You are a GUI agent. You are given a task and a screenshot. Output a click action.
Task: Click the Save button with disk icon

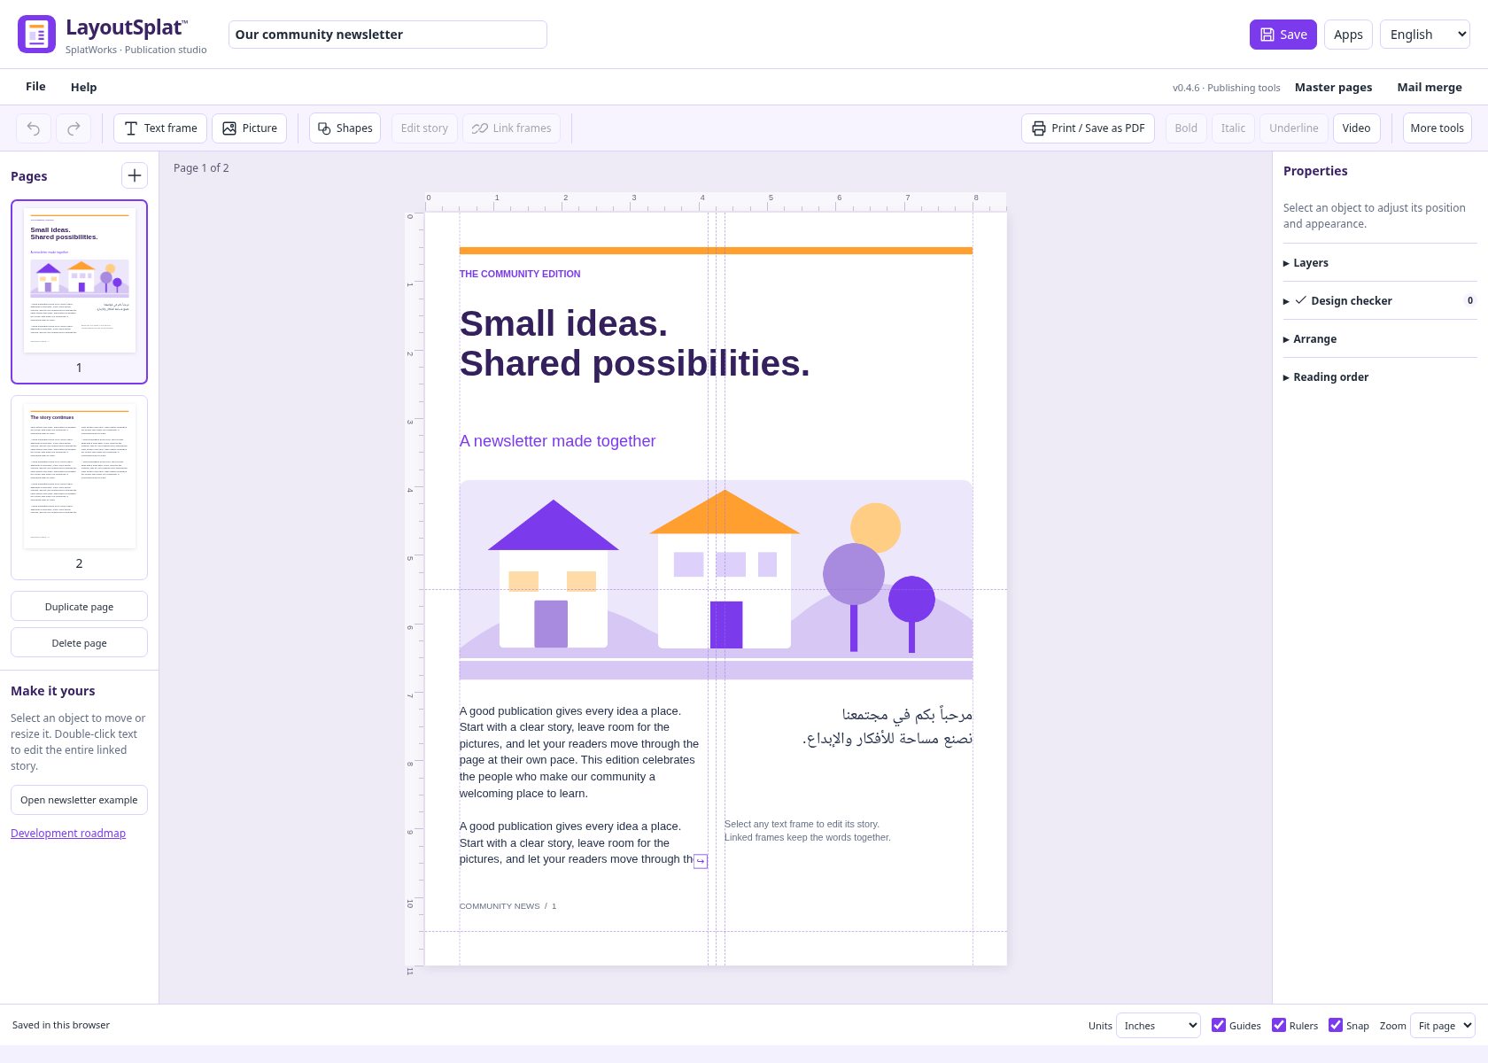pyautogui.click(x=1283, y=35)
